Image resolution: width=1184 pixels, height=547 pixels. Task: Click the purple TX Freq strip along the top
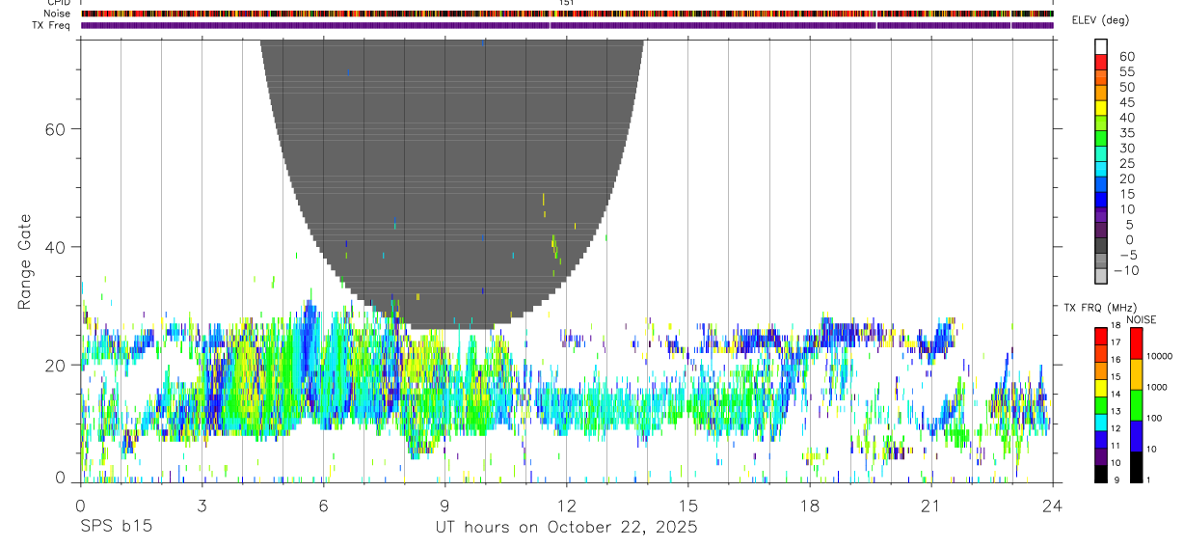click(567, 25)
